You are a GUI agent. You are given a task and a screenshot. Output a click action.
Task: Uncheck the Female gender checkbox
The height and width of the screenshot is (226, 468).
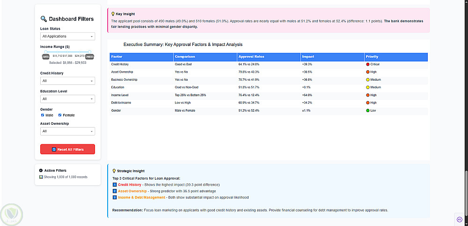click(60, 115)
